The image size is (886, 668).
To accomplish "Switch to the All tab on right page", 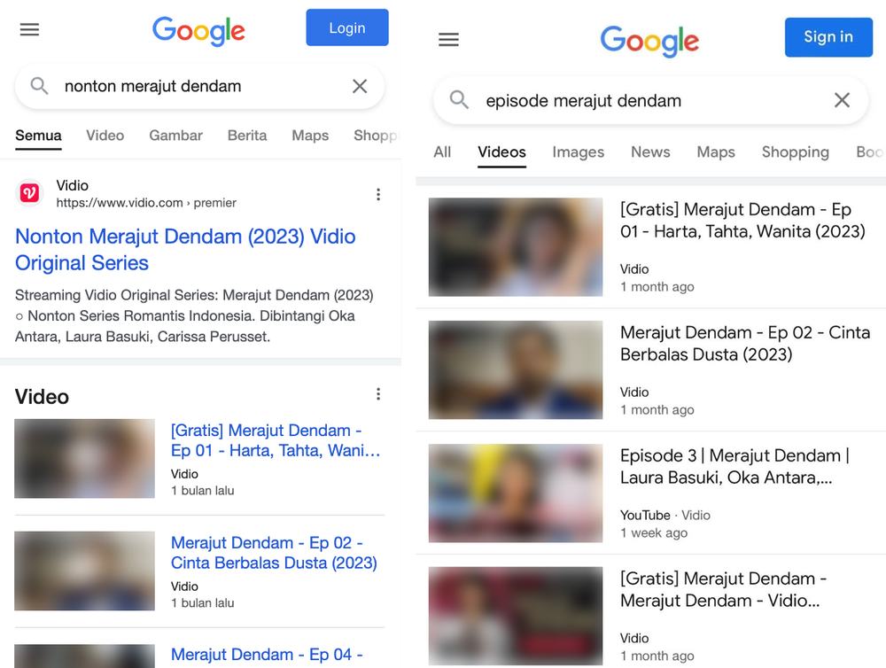I will tap(442, 152).
